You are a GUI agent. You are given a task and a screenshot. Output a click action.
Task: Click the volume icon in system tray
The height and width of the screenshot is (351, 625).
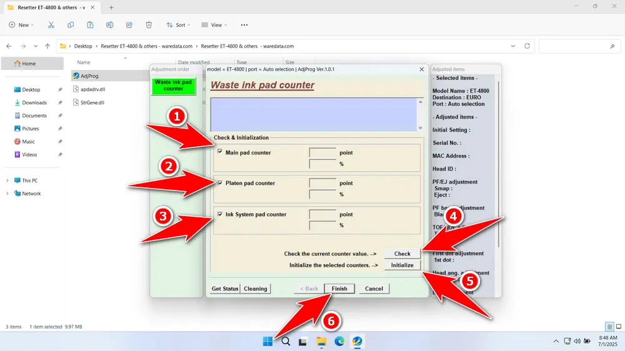click(577, 341)
